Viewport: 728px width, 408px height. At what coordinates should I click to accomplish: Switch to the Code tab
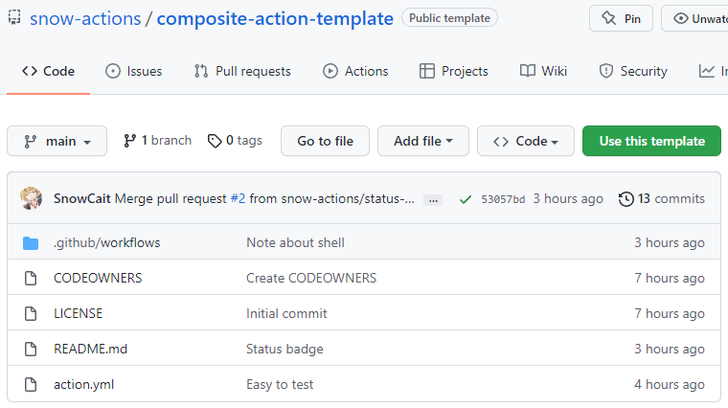48,71
